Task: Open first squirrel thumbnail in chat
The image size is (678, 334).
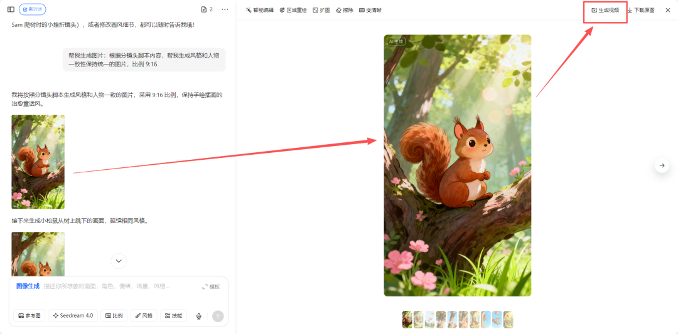Action: point(38,162)
